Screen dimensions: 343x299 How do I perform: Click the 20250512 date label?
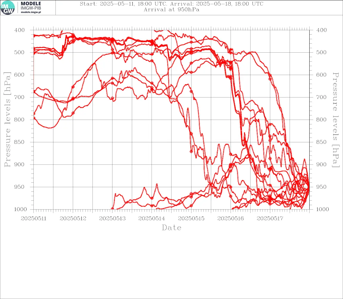coord(73,219)
